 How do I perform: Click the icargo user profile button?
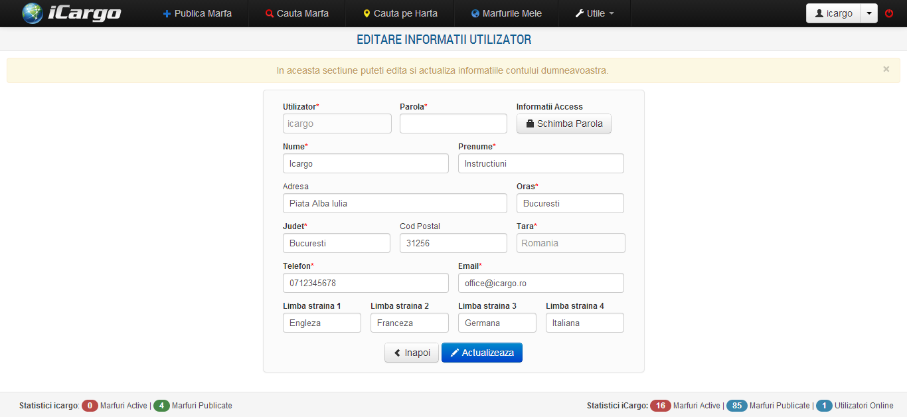coord(833,13)
